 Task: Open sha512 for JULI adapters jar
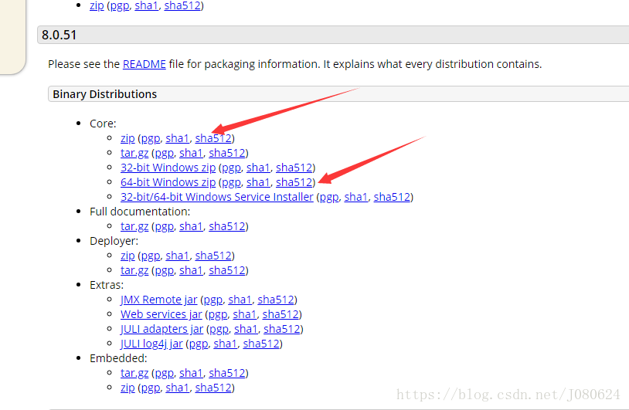point(282,329)
